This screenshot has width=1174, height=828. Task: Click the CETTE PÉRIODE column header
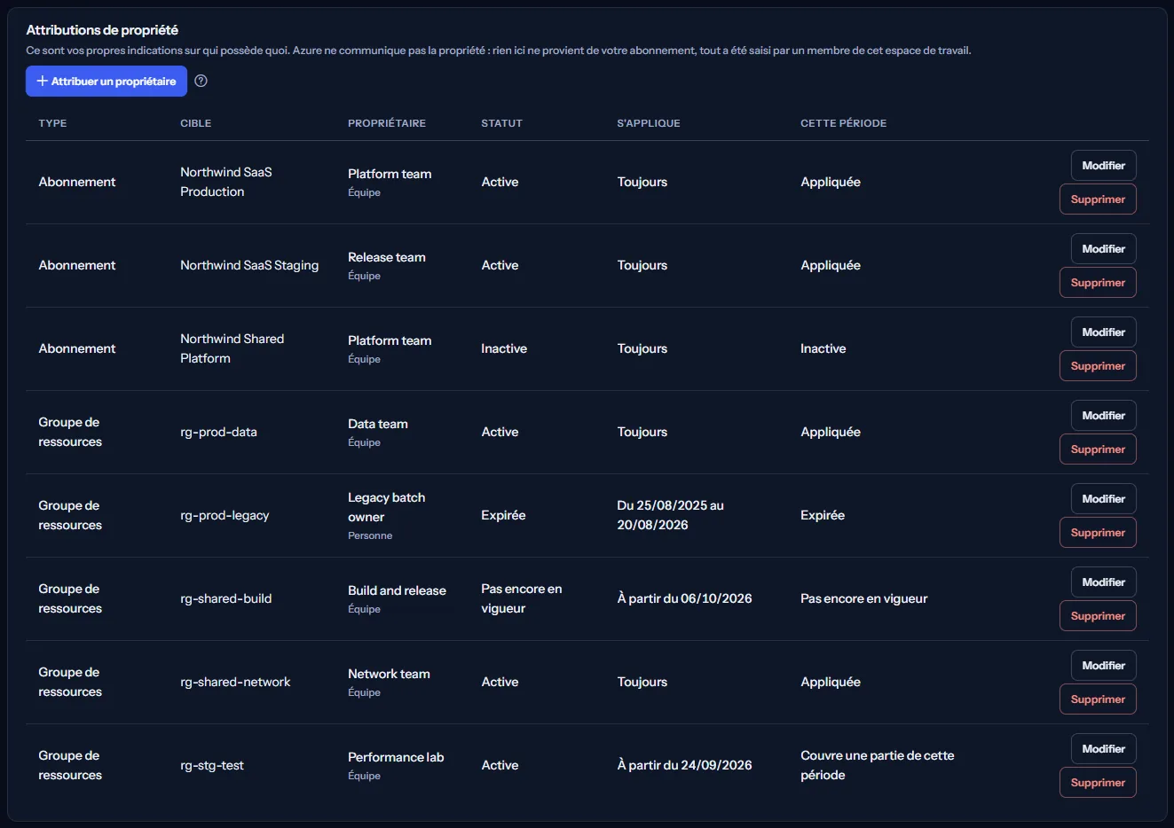coord(843,123)
